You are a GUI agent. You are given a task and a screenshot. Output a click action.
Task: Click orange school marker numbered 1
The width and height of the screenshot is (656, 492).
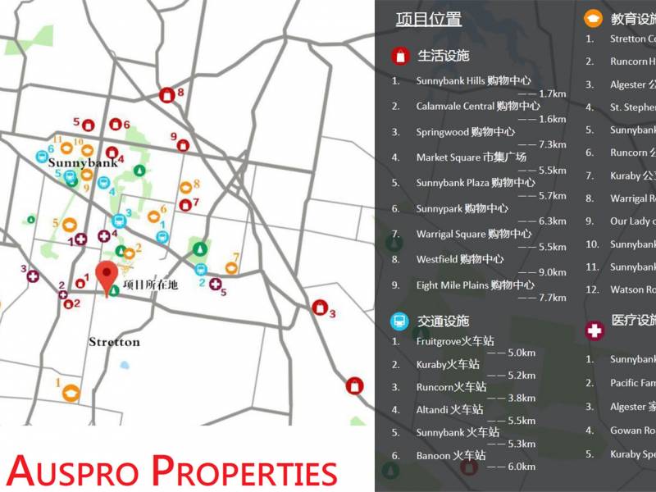tap(71, 393)
